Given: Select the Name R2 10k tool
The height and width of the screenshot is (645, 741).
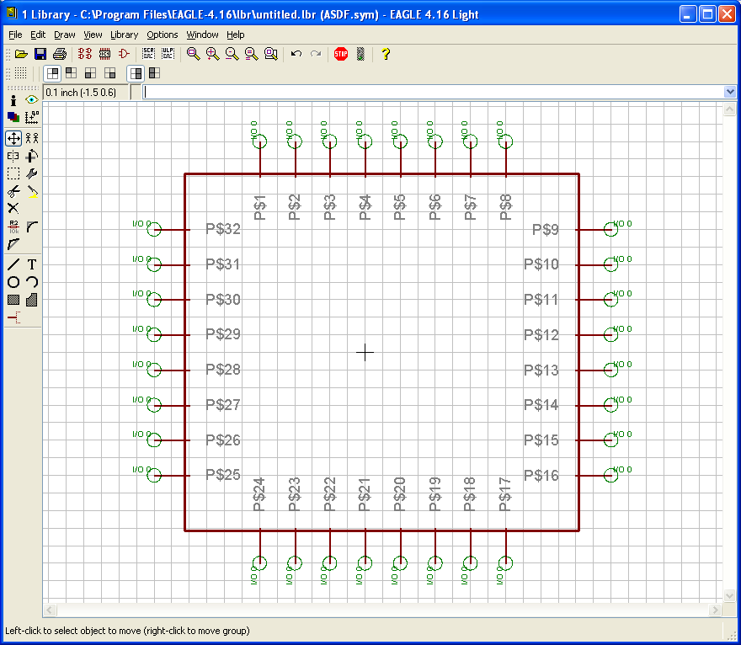Looking at the screenshot, I should (x=13, y=227).
